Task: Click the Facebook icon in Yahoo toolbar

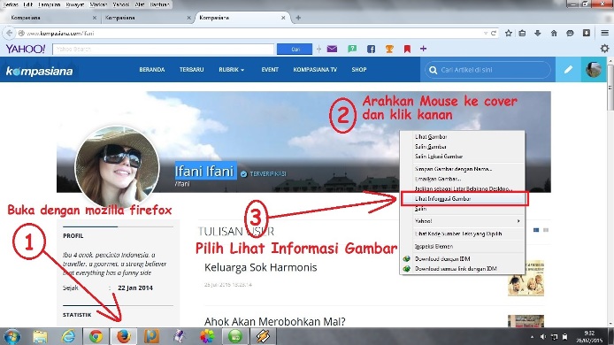Action: 372,49
